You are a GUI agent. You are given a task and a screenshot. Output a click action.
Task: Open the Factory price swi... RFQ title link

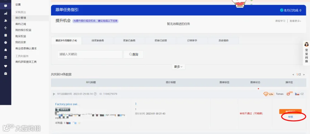coord(67,104)
